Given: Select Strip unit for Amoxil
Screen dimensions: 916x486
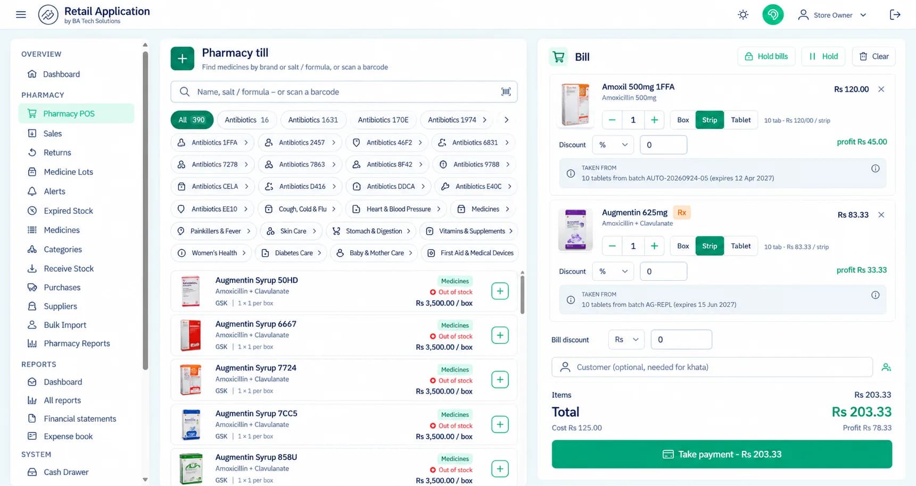Looking at the screenshot, I should pyautogui.click(x=709, y=120).
